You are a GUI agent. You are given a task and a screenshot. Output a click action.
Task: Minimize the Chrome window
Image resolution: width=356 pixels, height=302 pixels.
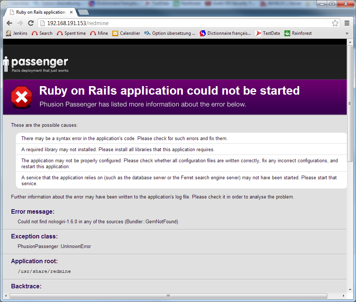pos(322,4)
